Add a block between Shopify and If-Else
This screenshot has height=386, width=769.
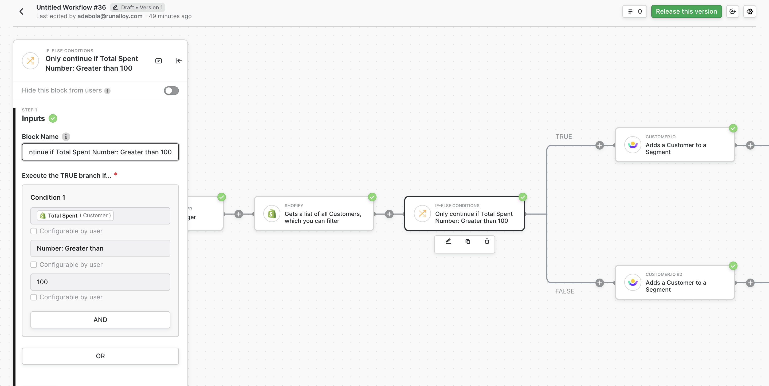pos(389,214)
